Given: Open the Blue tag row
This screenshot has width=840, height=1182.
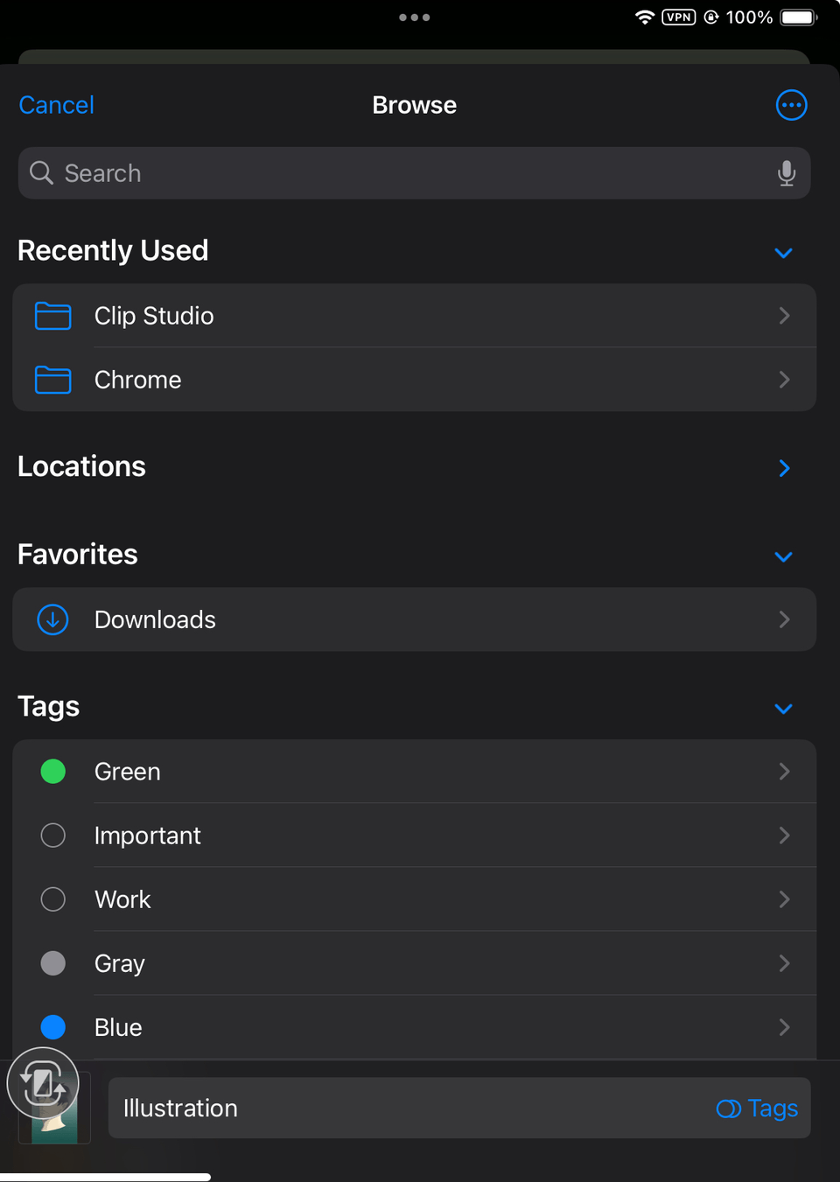Looking at the screenshot, I should (x=415, y=1027).
